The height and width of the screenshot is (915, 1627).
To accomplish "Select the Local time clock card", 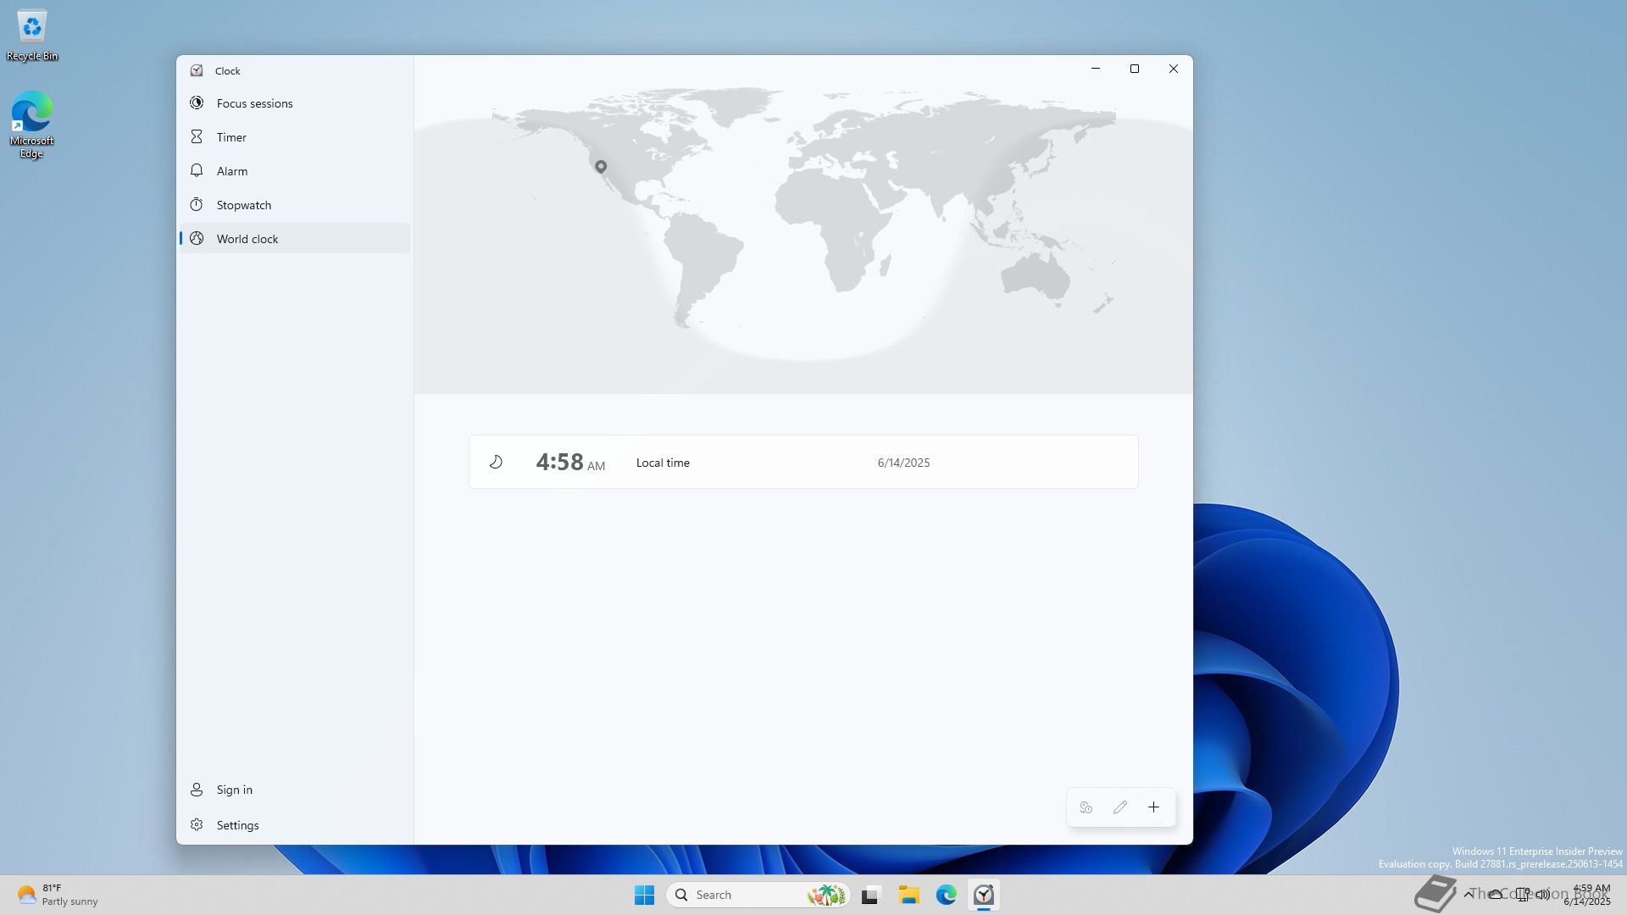I will tap(802, 463).
